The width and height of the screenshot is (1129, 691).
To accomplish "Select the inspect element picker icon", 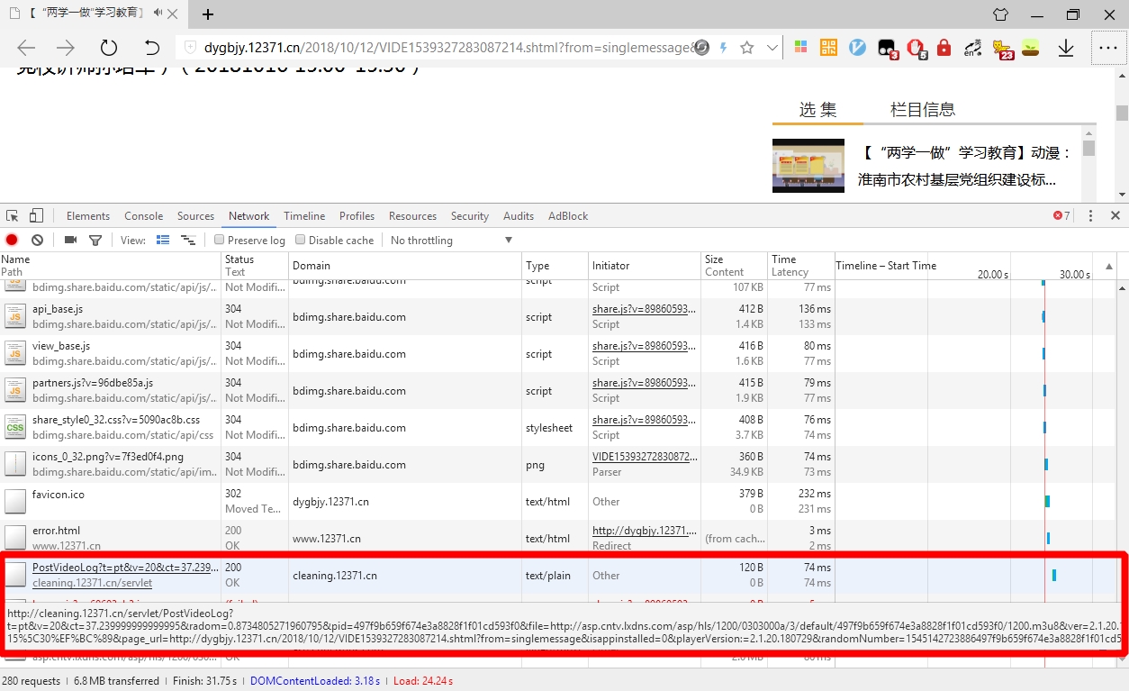I will tap(13, 216).
